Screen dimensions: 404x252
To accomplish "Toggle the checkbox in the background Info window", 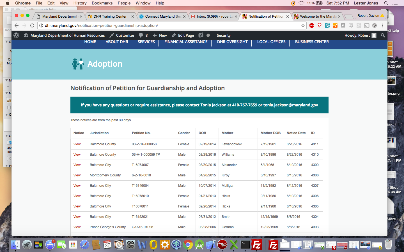I will pyautogui.click(x=9, y=108).
